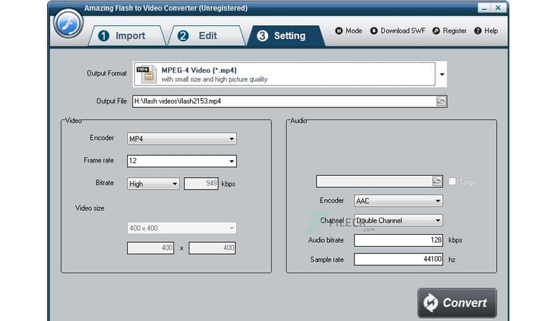The image size is (556, 321).
Task: Switch to the Import tab
Action: (126, 36)
